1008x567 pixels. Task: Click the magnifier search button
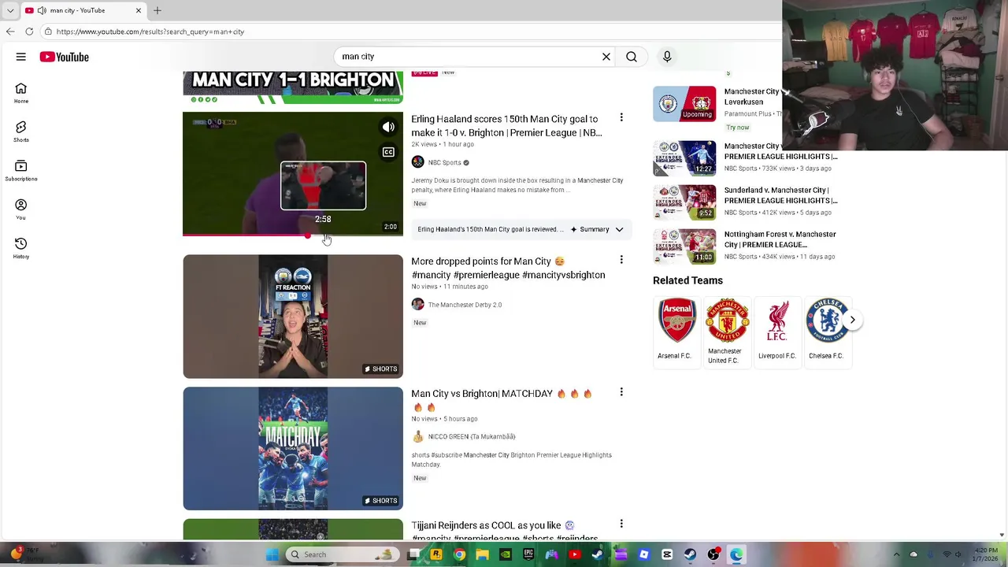pyautogui.click(x=632, y=57)
